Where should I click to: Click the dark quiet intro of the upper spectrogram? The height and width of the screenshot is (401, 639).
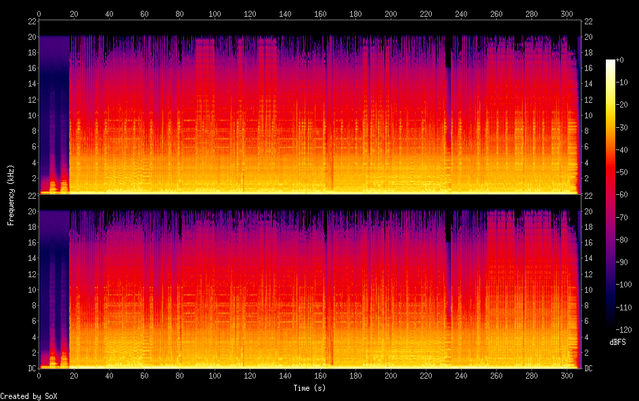click(54, 101)
